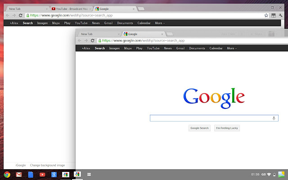Click the I'm Feeling Lucky button
This screenshot has height=180, width=288.
[227, 128]
